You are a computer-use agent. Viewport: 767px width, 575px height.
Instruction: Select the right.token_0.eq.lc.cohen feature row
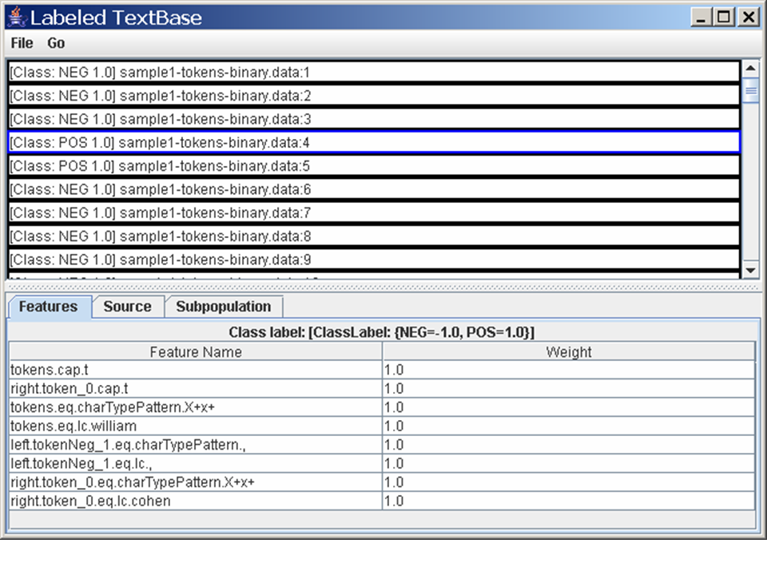coord(195,502)
